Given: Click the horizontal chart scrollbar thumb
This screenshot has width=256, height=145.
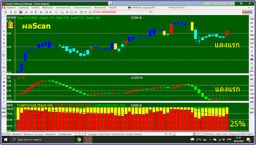Looking at the screenshot, I should [x=194, y=134].
